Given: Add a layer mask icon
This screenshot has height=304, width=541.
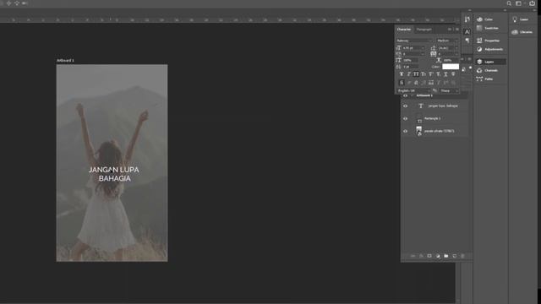Looking at the screenshot, I should [429, 256].
